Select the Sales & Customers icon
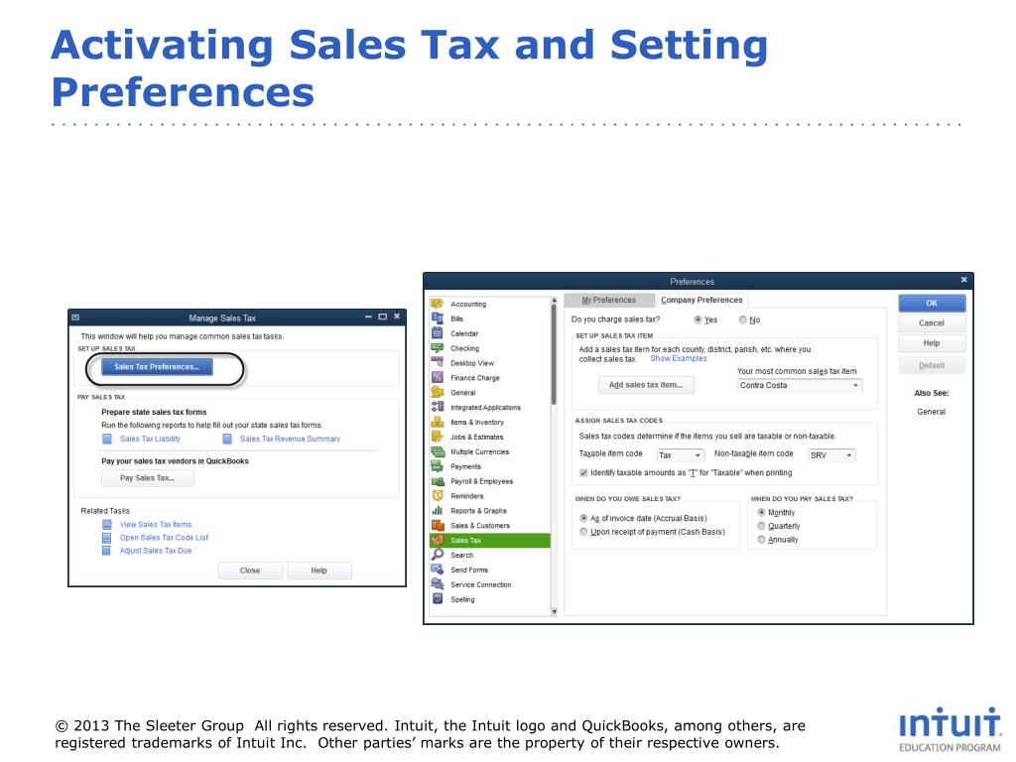Image resolution: width=1016 pixels, height=762 pixels. (438, 526)
